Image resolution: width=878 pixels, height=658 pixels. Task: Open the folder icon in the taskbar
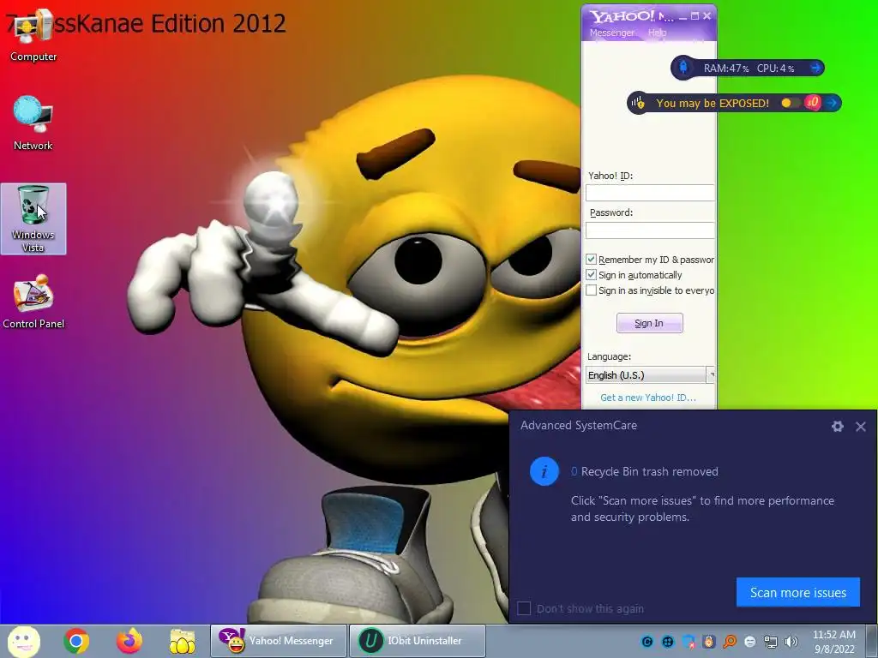[182, 641]
